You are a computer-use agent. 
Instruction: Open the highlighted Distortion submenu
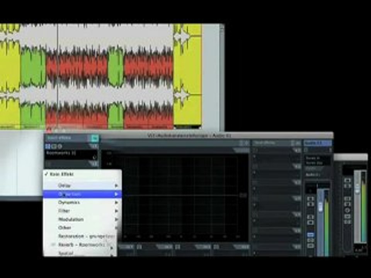(82, 194)
